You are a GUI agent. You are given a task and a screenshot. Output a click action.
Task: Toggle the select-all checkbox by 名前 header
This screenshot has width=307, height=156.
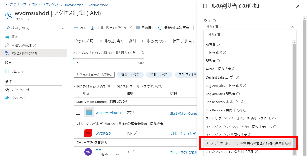coord(78,93)
